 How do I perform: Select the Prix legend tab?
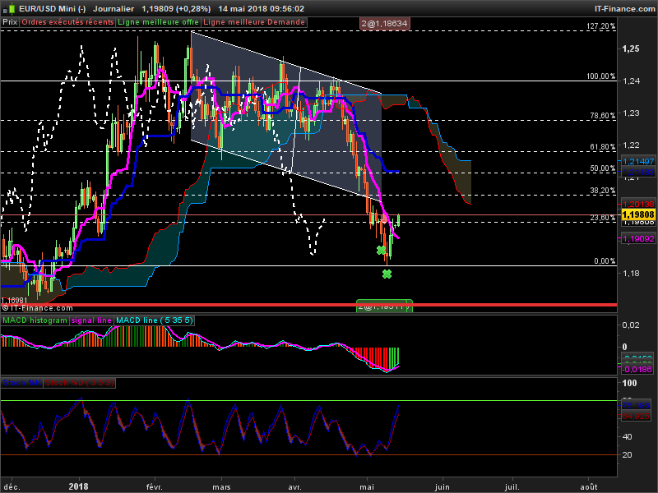10,22
